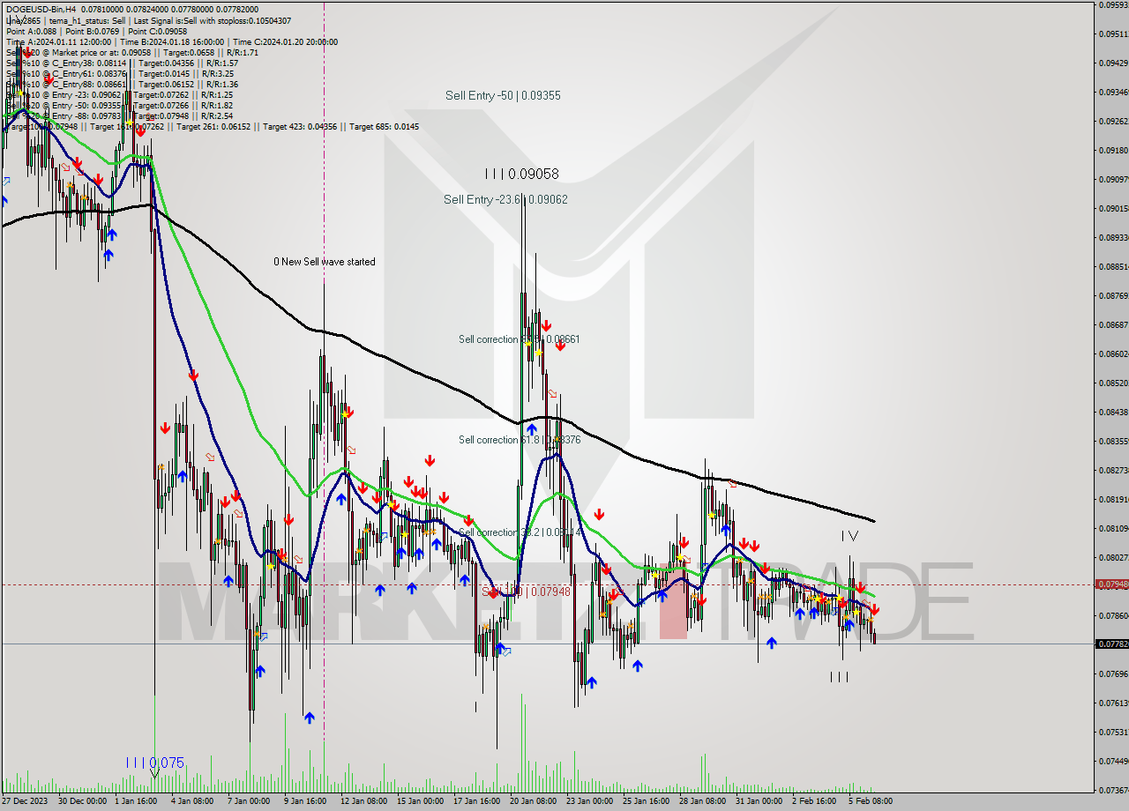Click the Sell correction 0.08661 label
The height and width of the screenshot is (811, 1129).
pos(519,339)
